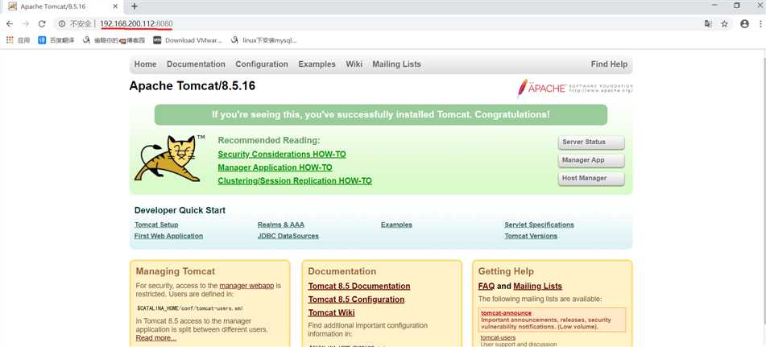Click Find Help in navigation bar

(609, 64)
